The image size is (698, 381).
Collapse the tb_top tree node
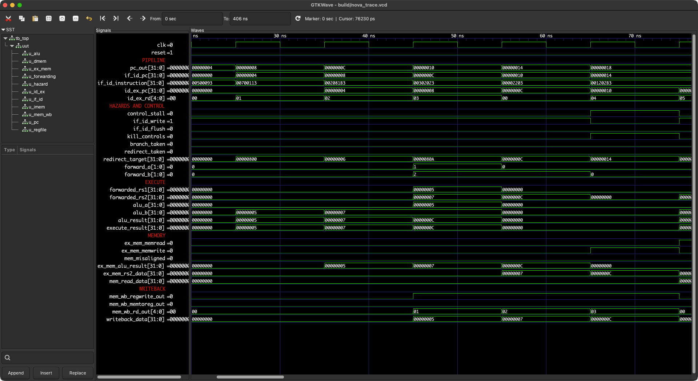(5, 38)
